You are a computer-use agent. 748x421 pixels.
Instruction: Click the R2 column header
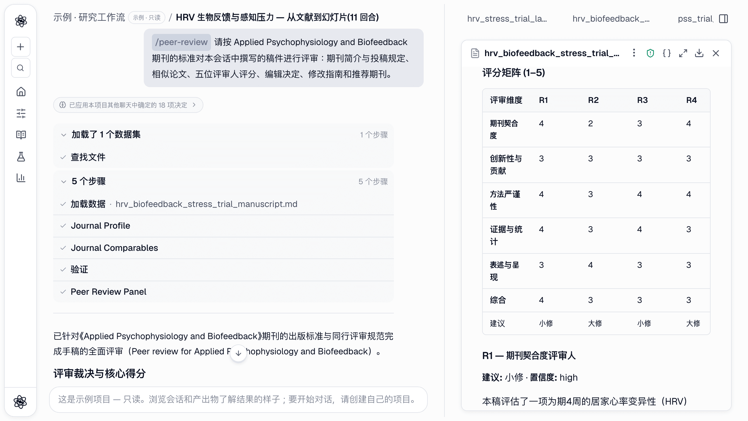point(593,100)
